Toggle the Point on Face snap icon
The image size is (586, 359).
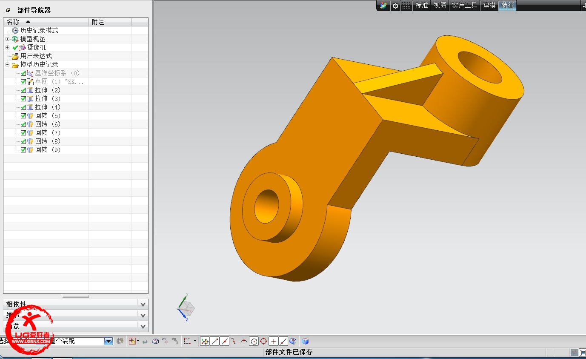[x=293, y=341]
